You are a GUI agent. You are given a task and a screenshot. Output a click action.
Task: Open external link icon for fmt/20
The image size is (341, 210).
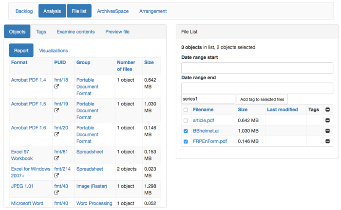pos(57,135)
